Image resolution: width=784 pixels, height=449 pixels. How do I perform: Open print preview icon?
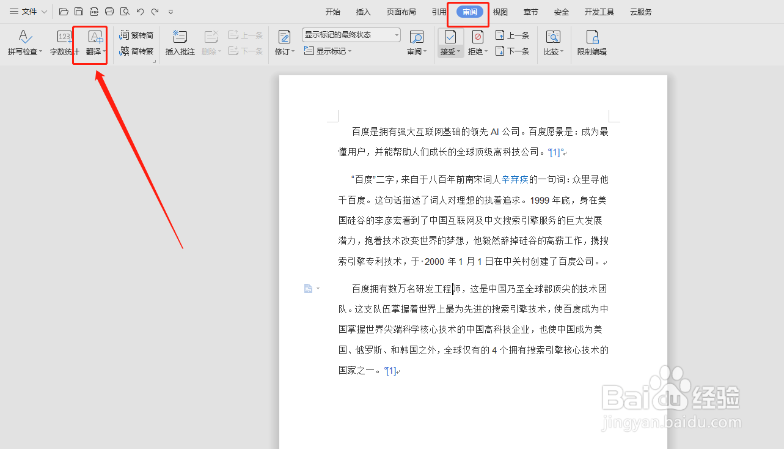point(125,12)
